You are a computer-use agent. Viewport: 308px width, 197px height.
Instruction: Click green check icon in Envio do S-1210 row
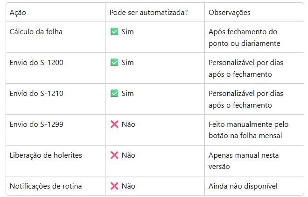pyautogui.click(x=114, y=94)
